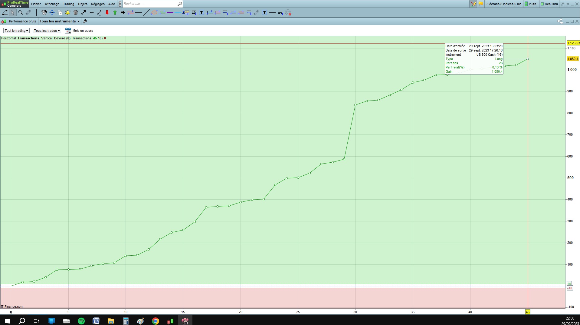Screen dimensions: 580x325
Task: Click the 1 123,23 yellow price label
Action: [x=573, y=43]
